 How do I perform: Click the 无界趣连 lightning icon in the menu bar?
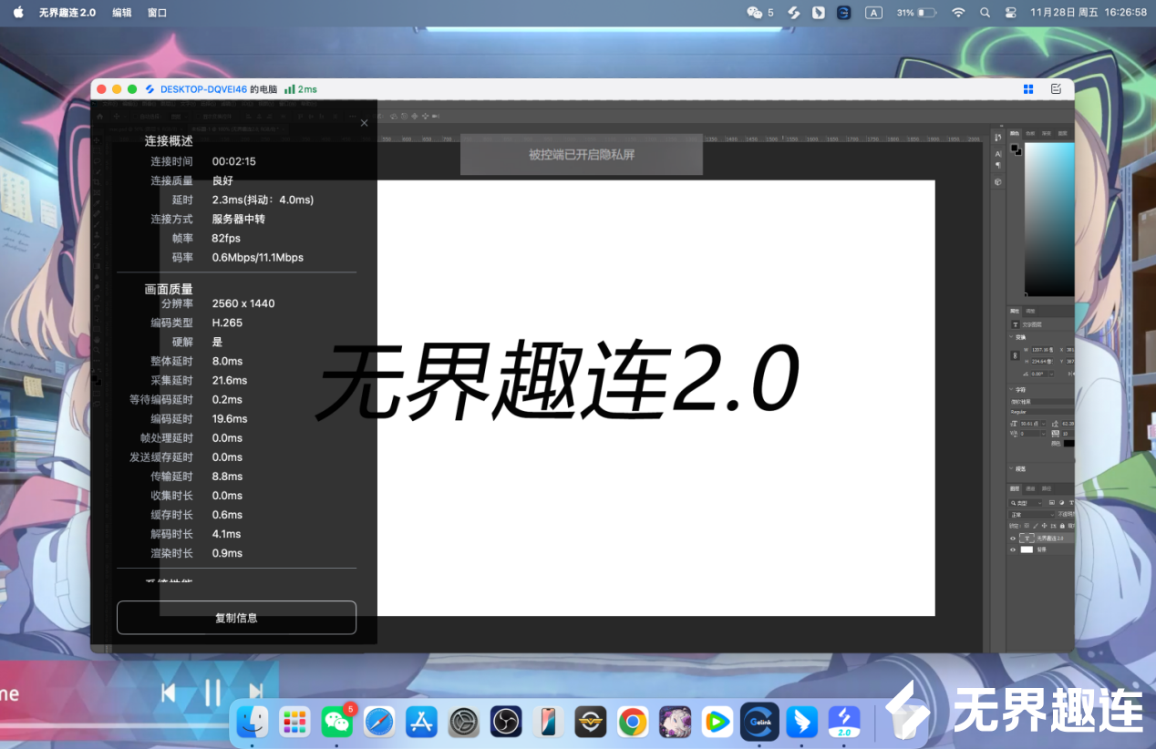(794, 13)
